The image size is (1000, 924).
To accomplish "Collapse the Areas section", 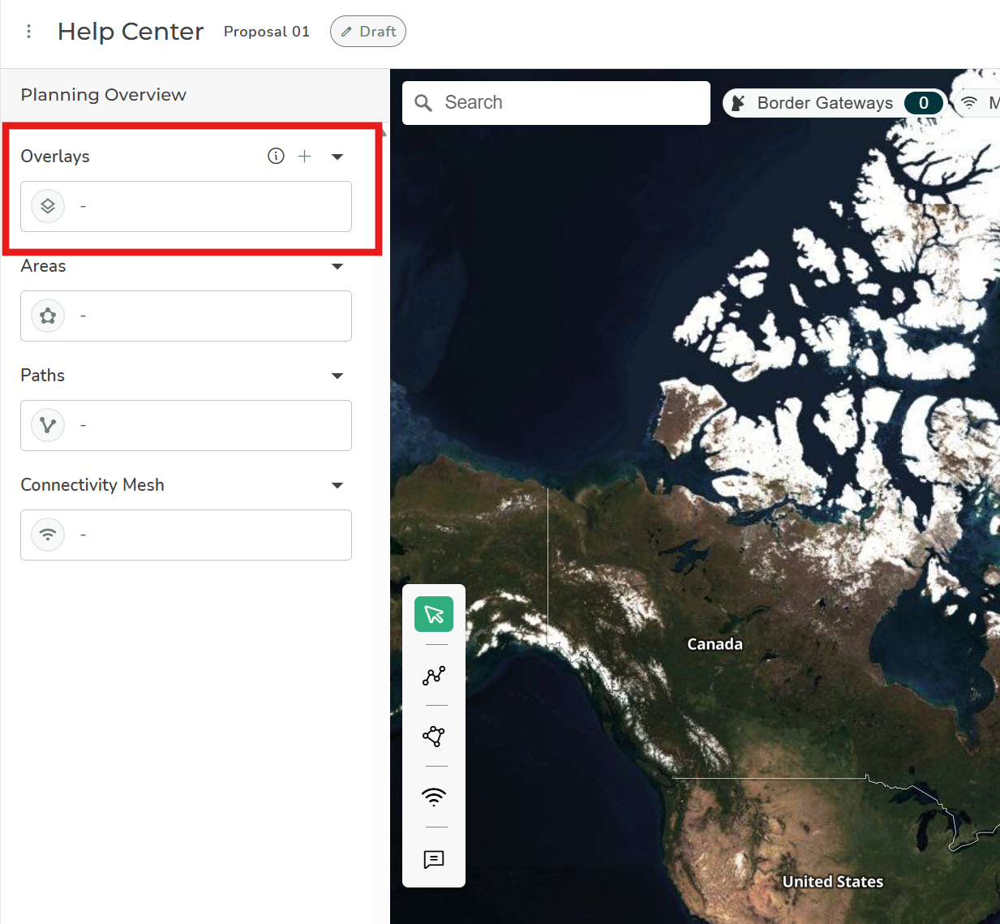I will 337,266.
